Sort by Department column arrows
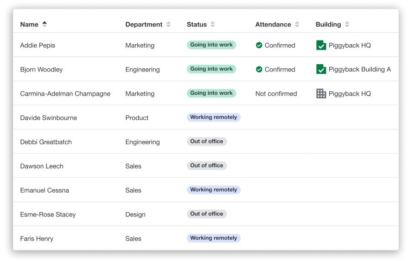 point(169,24)
